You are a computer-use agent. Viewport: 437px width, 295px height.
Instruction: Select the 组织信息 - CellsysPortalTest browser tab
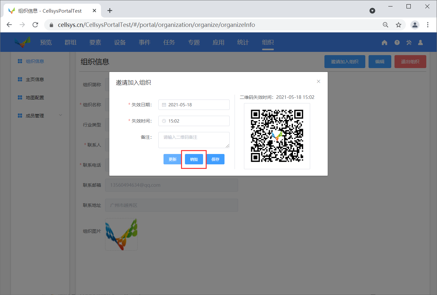pyautogui.click(x=52, y=11)
